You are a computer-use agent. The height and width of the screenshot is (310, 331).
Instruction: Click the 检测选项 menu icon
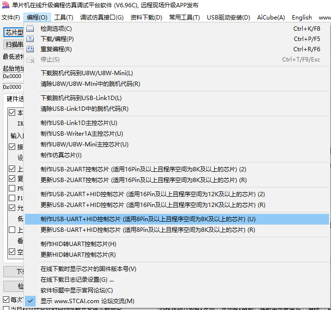30,28
